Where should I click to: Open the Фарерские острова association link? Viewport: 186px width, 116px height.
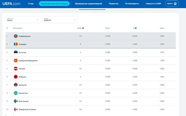point(27,110)
